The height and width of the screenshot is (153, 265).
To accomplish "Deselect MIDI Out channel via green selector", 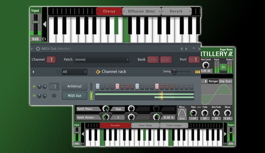I will [91, 96].
